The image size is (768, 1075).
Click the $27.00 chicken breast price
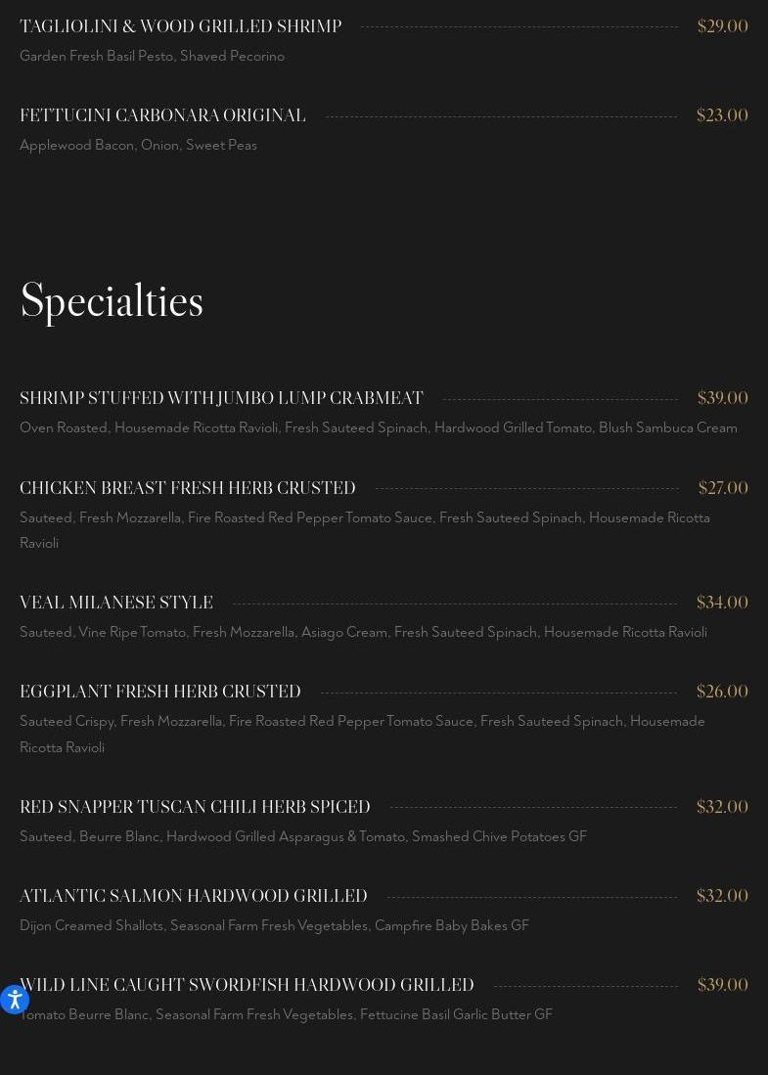click(722, 488)
